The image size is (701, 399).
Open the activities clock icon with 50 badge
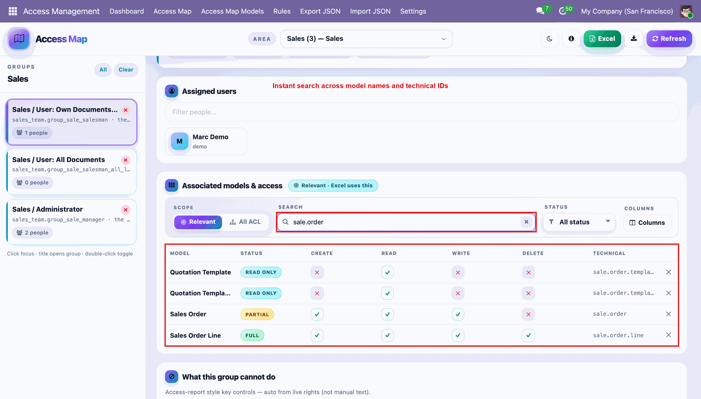point(562,11)
